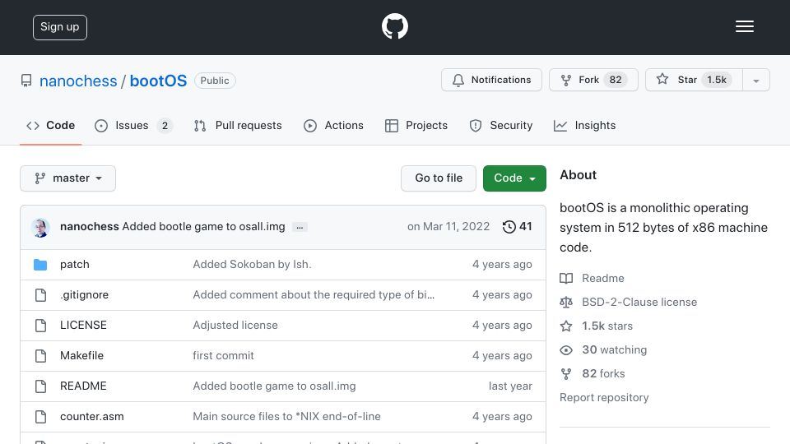Screen dimensions: 790x444
Task: Open 'Adjusted license' commit message
Action: pos(235,326)
